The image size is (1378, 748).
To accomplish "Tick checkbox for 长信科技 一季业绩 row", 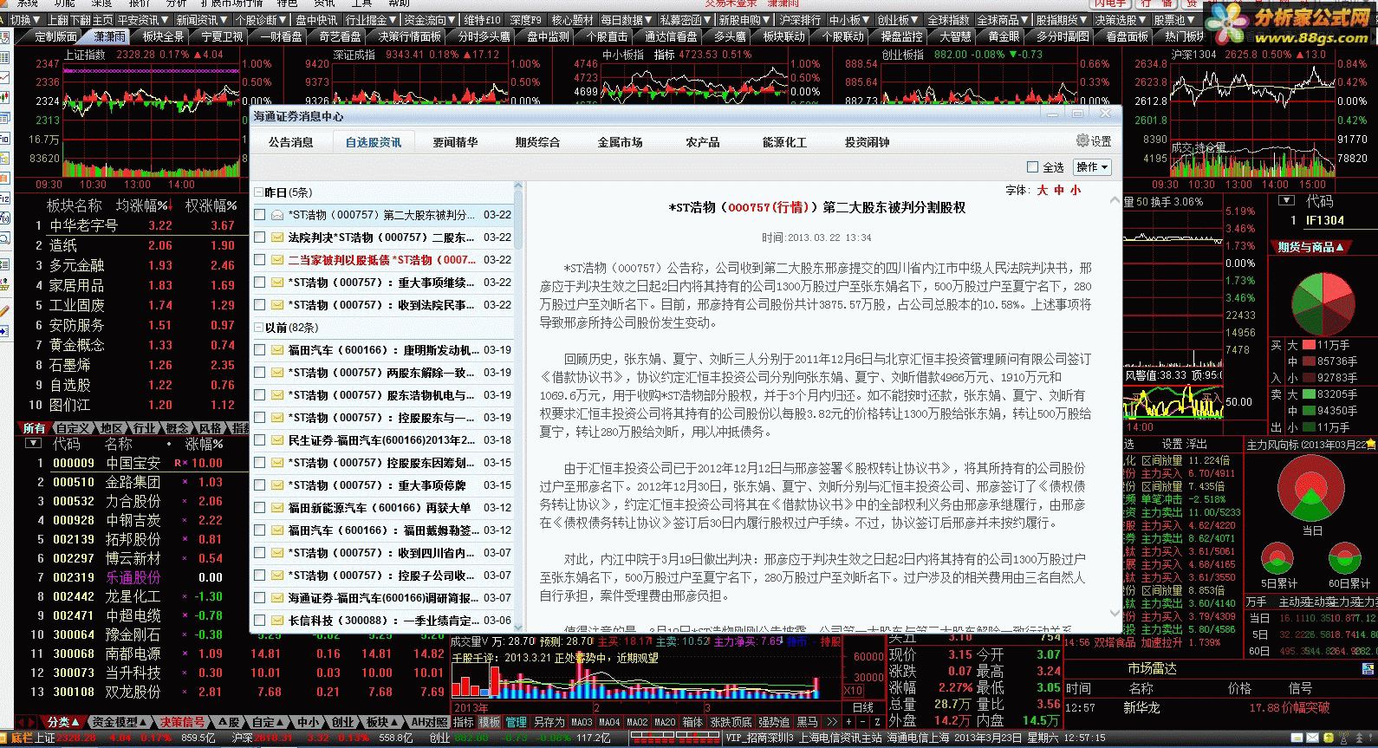I will point(260,621).
